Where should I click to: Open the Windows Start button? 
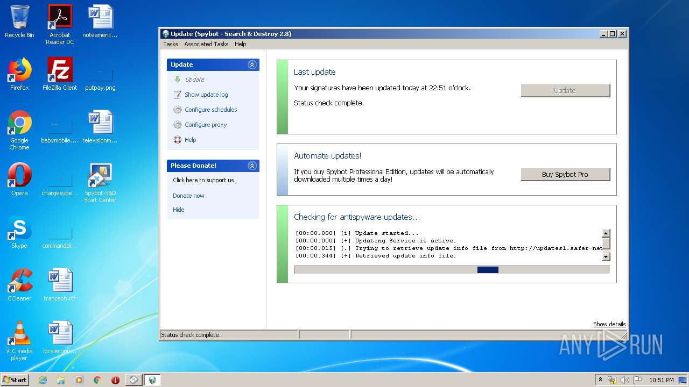[x=15, y=380]
